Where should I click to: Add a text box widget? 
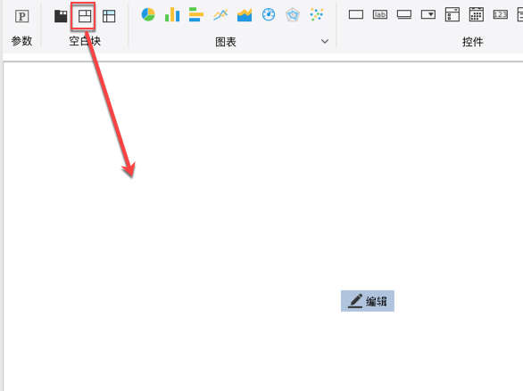pyautogui.click(x=356, y=14)
